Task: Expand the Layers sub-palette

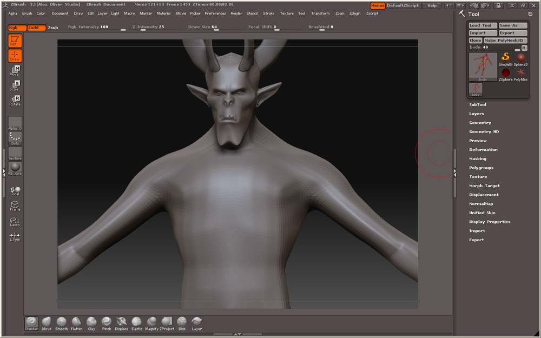Action: coord(477,114)
